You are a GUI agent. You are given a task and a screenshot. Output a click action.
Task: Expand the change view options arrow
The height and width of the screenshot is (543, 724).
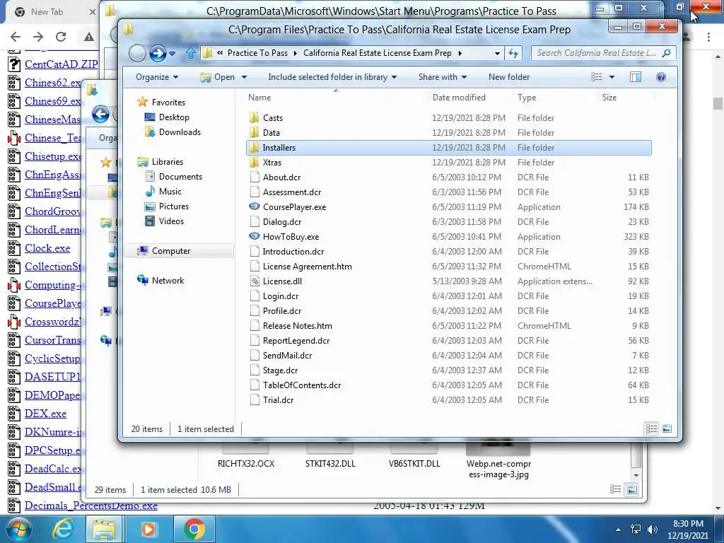click(x=612, y=77)
